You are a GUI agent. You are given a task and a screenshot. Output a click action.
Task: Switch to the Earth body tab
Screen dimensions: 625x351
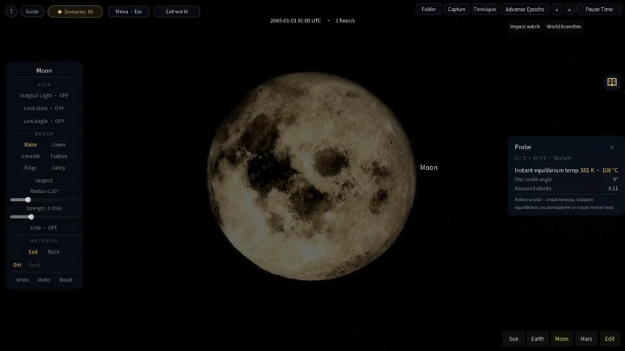coord(537,339)
